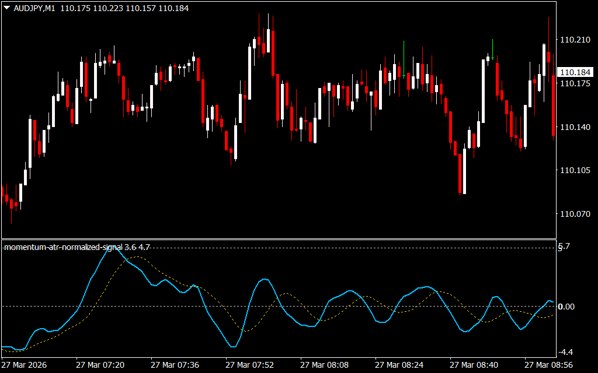Click the 5.7 indicator scale value
This screenshot has width=598, height=373.
pyautogui.click(x=564, y=247)
